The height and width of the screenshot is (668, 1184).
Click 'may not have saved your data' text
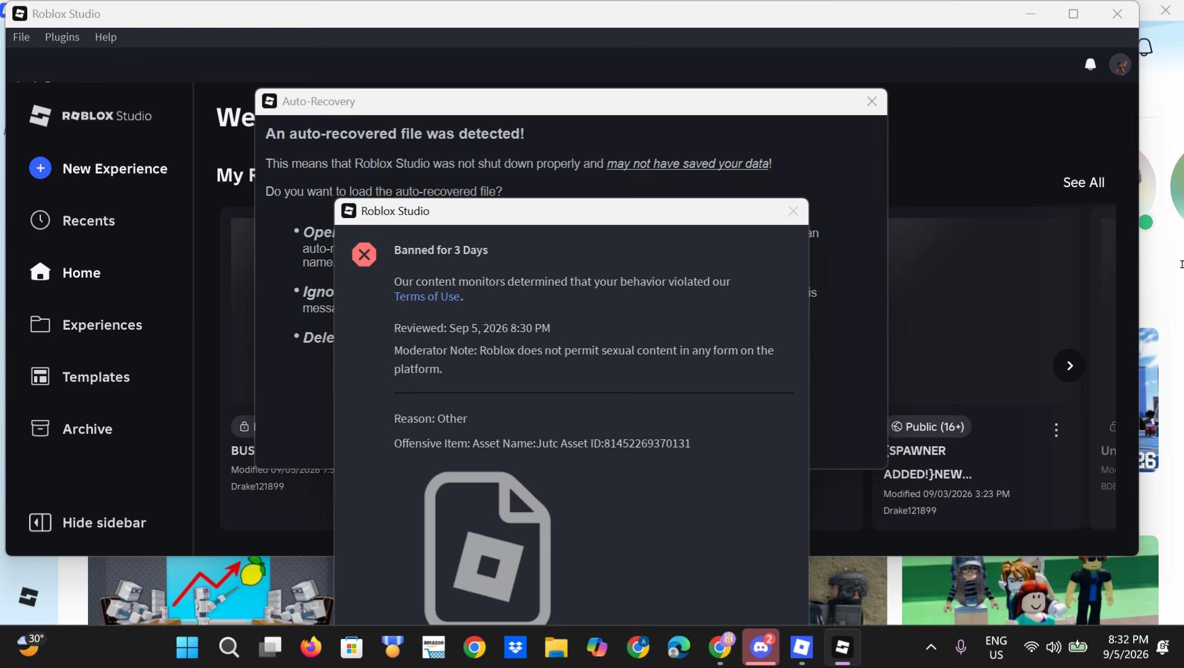click(687, 164)
